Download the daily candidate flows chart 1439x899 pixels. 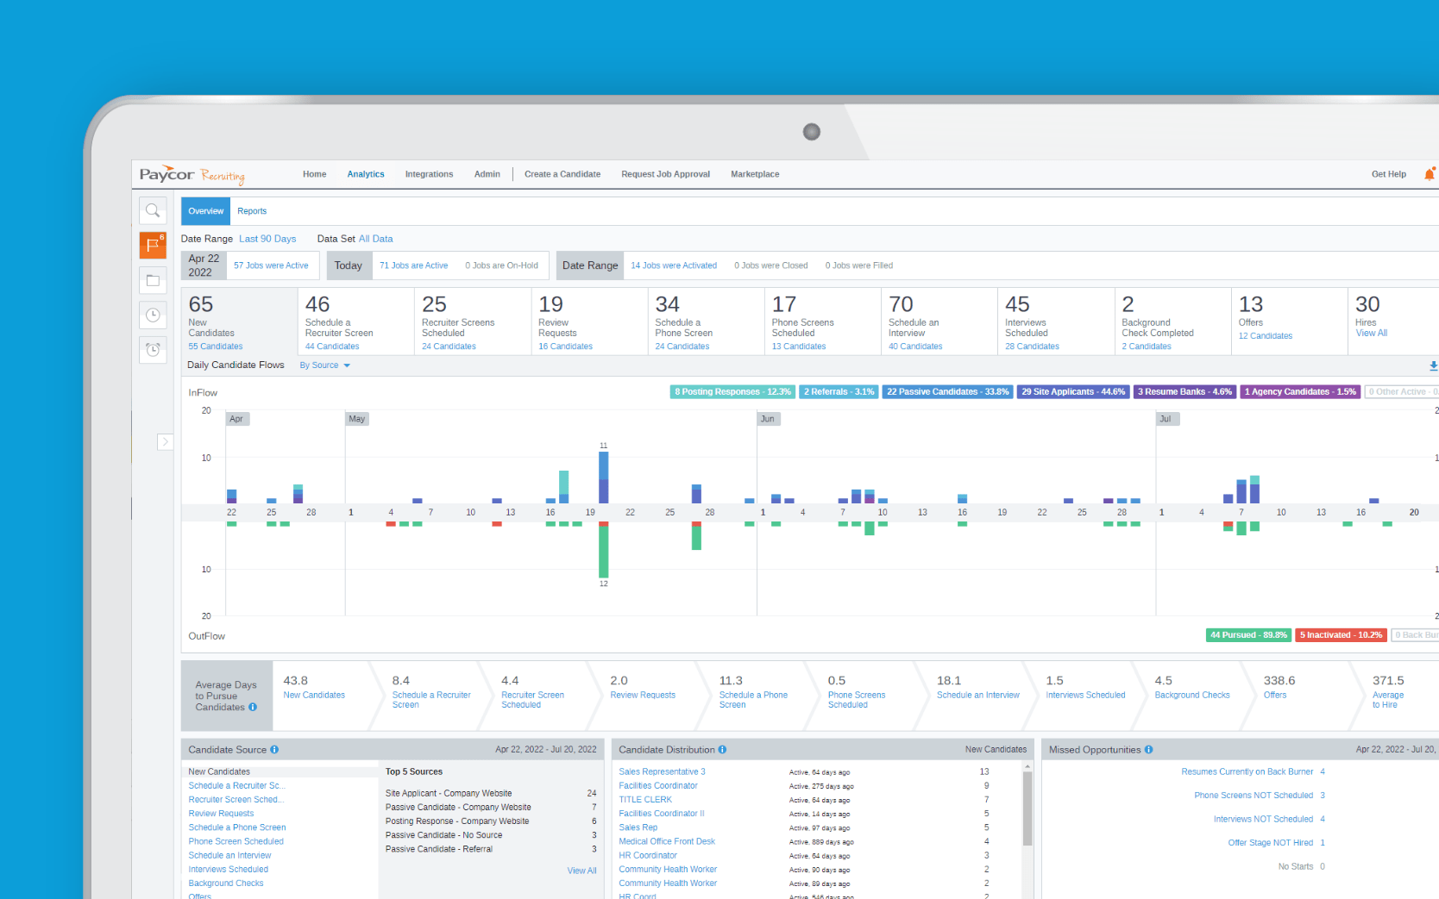(x=1433, y=365)
